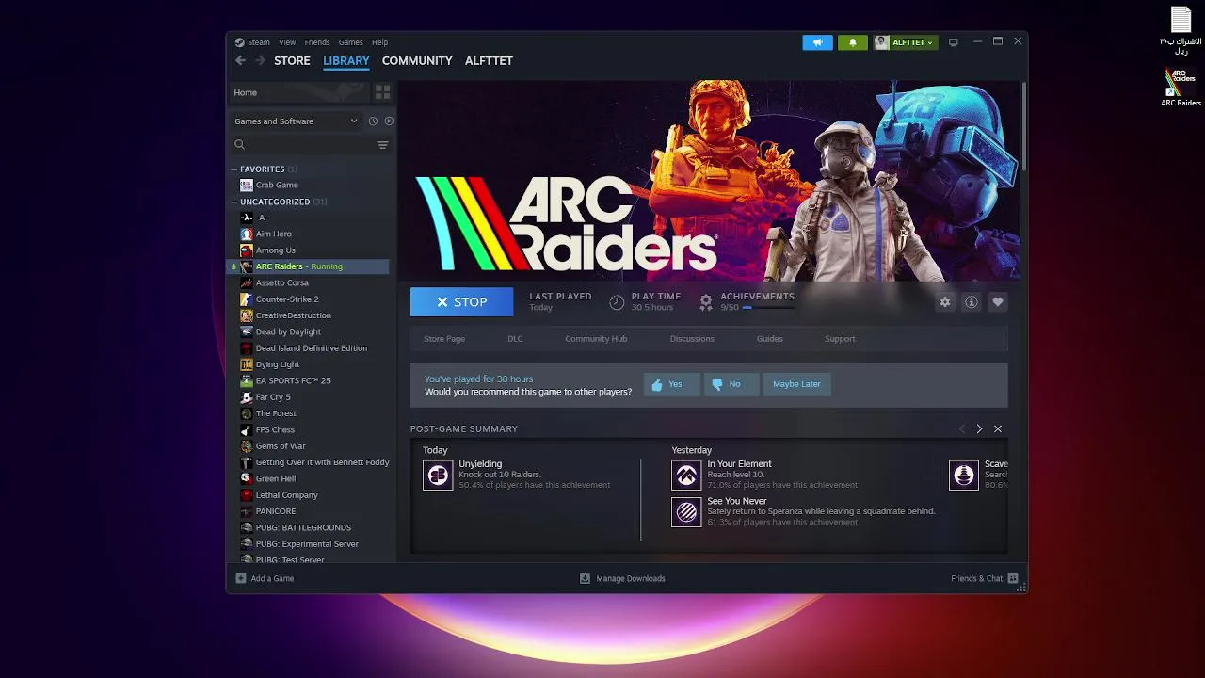
Task: Click the Add a Game plus icon
Action: [x=241, y=578]
